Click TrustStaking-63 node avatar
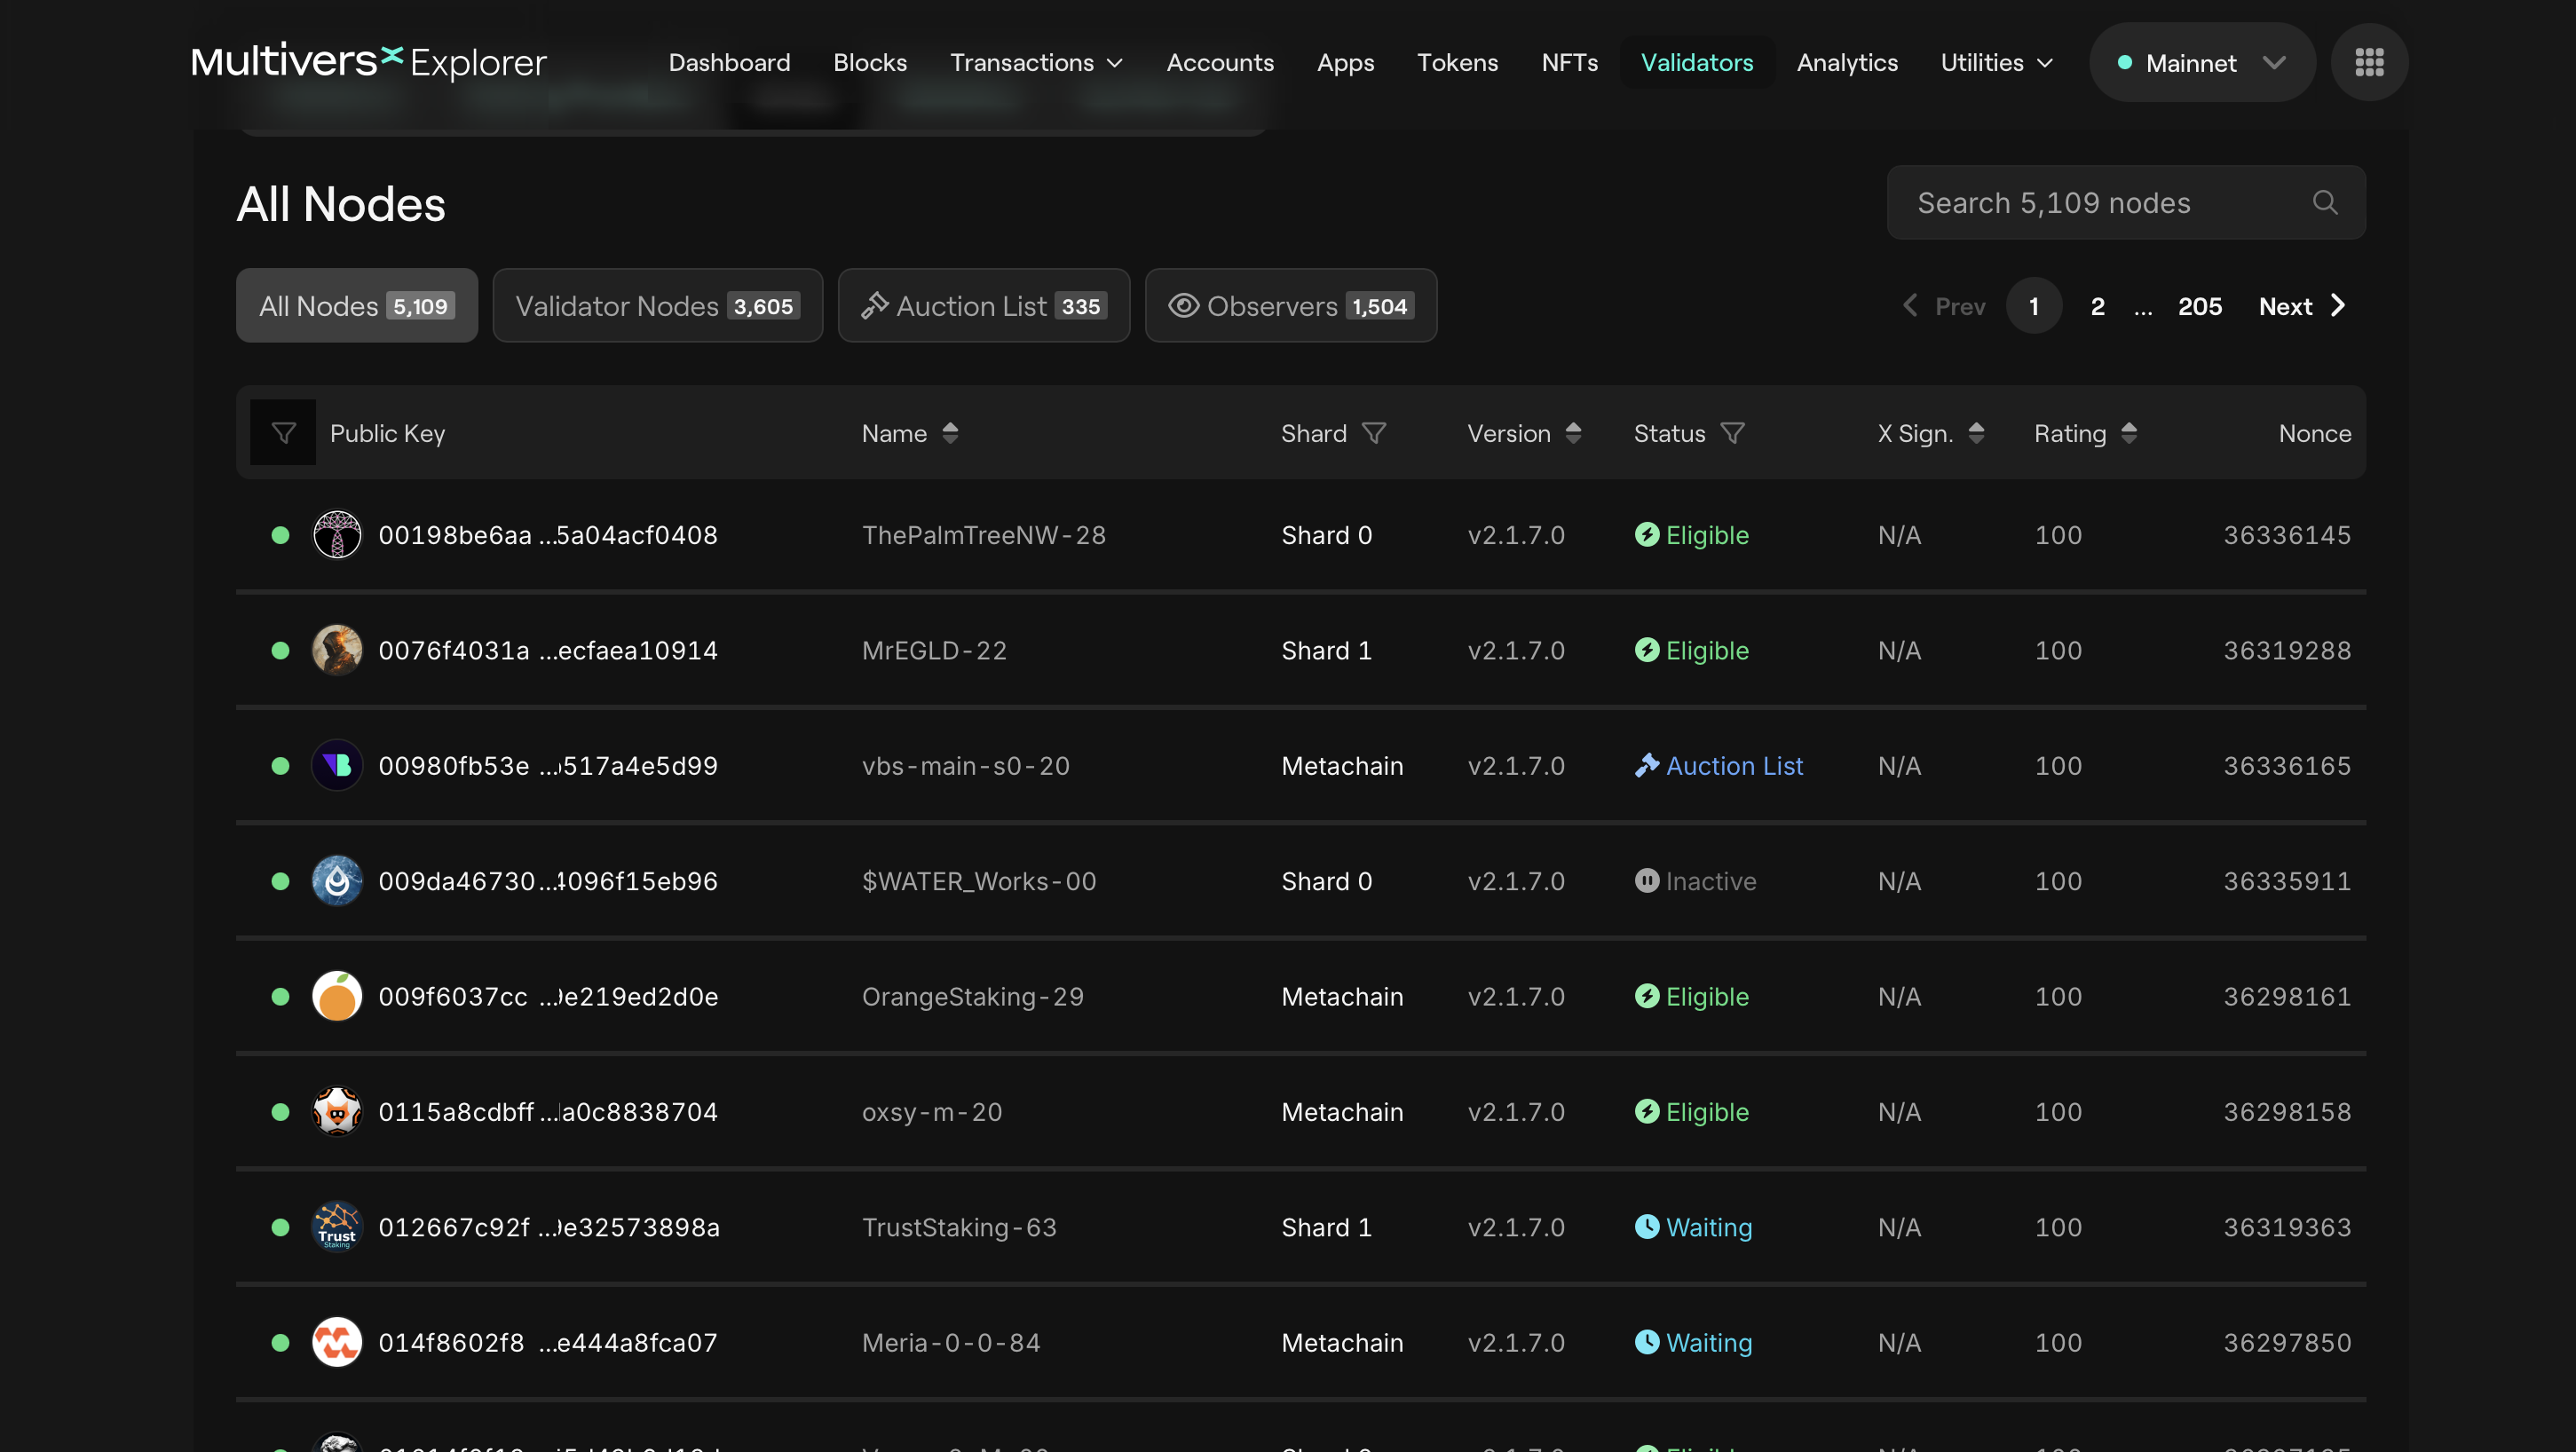2576x1452 pixels. point(337,1227)
